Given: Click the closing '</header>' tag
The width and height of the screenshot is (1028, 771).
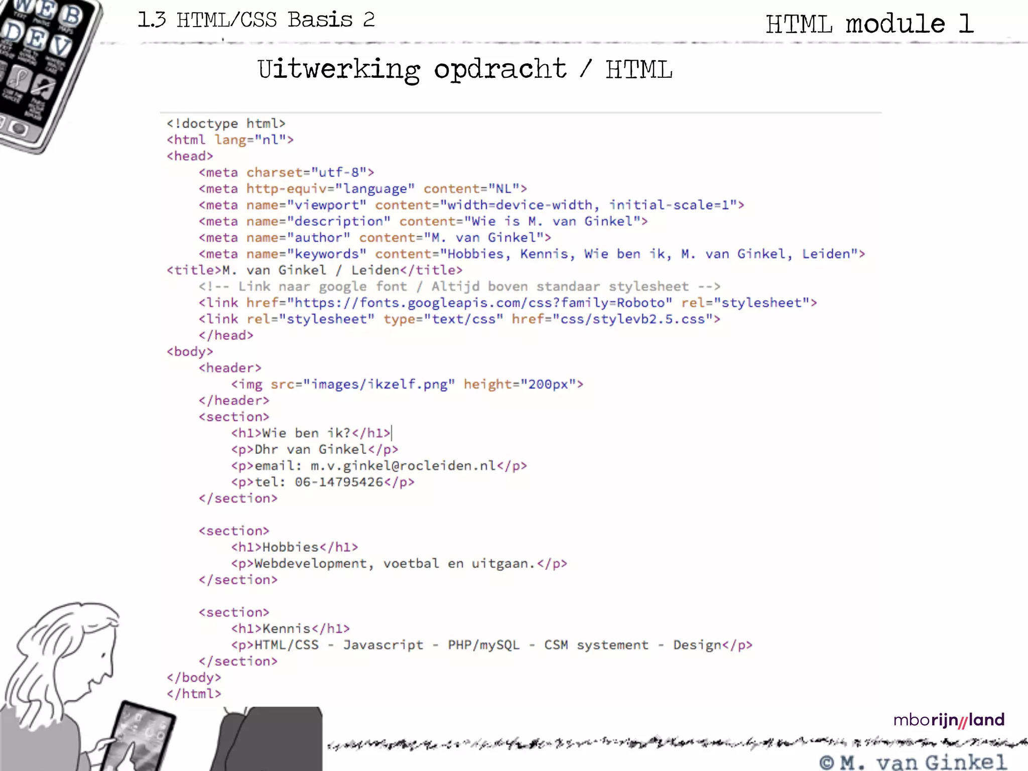Looking at the screenshot, I should coord(234,401).
